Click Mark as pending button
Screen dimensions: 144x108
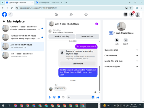[x=62, y=36]
